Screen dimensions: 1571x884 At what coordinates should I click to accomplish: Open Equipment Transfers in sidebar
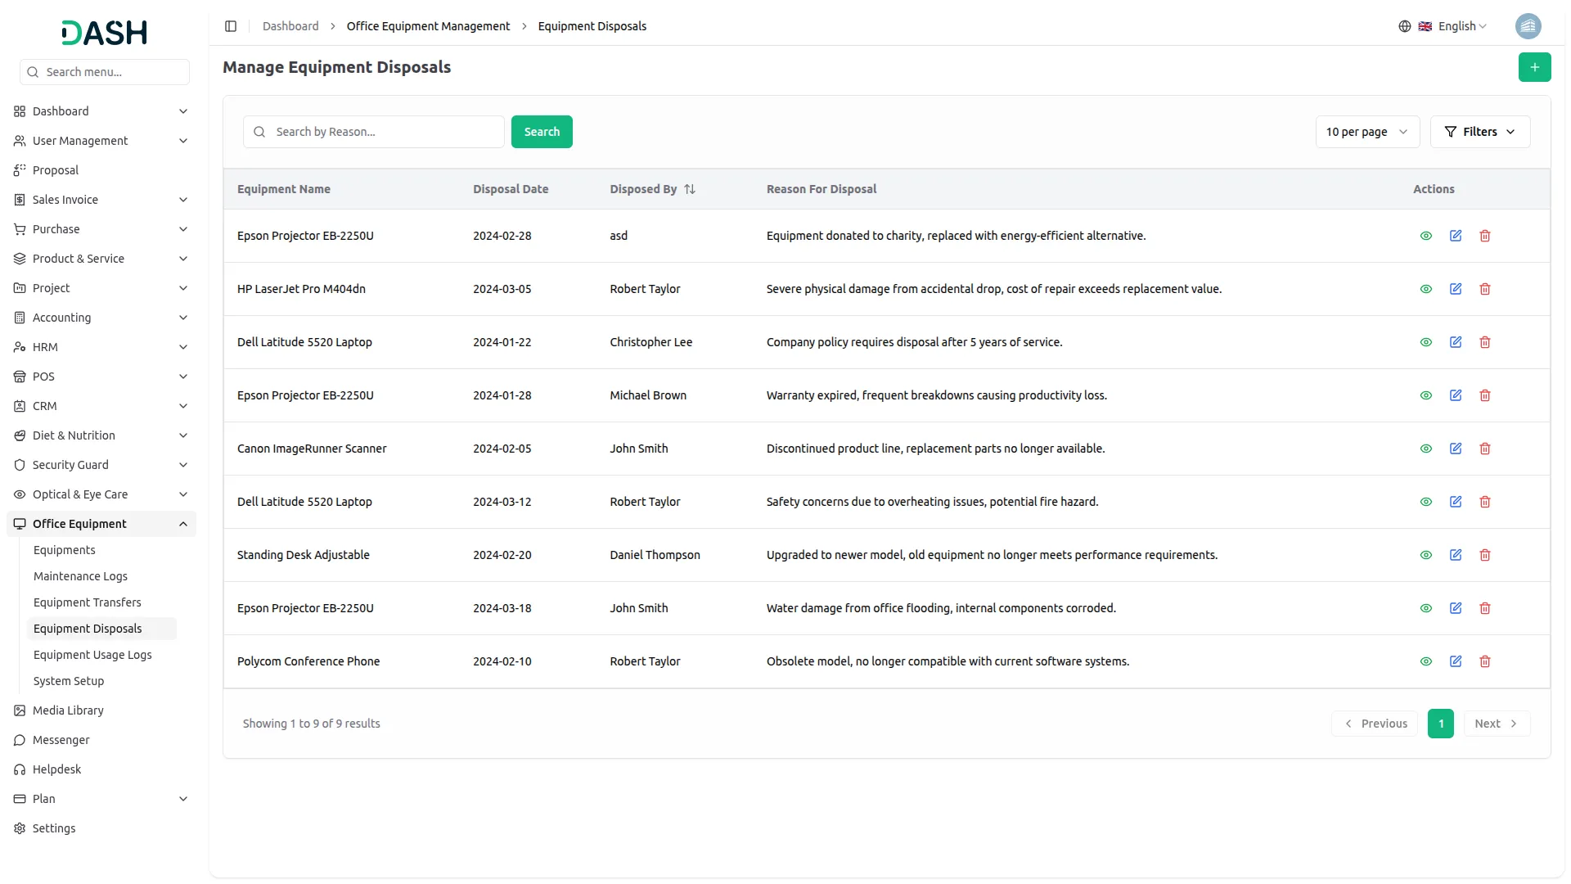coord(87,602)
